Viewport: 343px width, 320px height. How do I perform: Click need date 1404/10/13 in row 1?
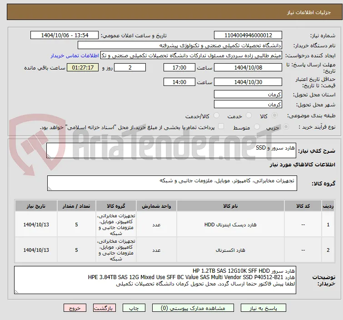(x=36, y=225)
